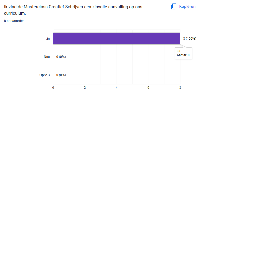
Task: Click the purple Ja bar in chart
Action: (116, 39)
